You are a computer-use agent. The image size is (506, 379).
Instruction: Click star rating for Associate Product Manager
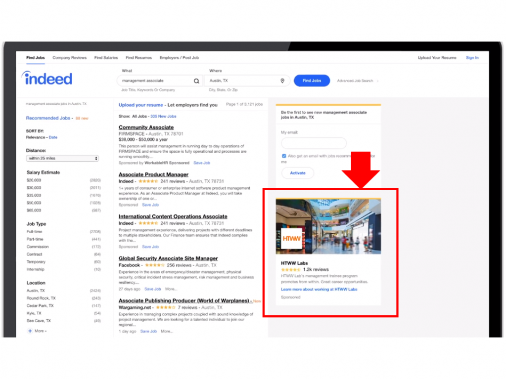[x=148, y=181]
